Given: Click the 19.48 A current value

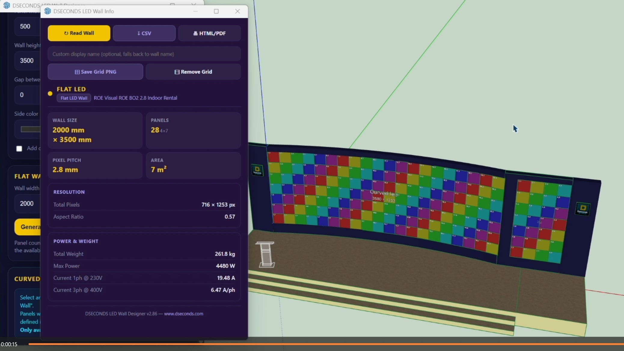Looking at the screenshot, I should pyautogui.click(x=226, y=278).
